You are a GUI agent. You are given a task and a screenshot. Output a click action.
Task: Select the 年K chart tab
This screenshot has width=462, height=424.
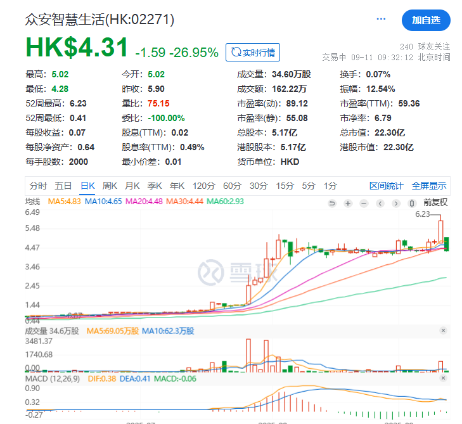tap(177, 186)
